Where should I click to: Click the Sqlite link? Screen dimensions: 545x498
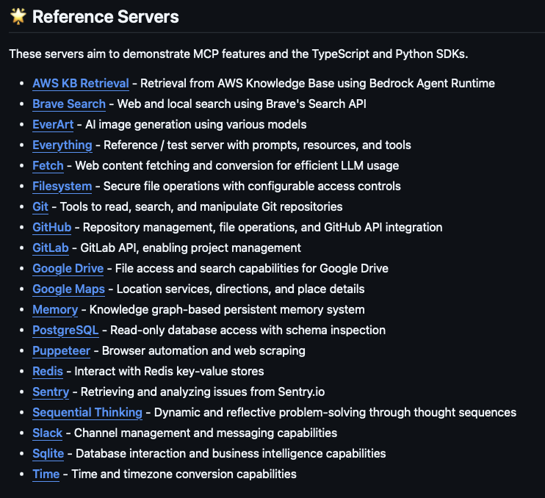click(x=48, y=453)
